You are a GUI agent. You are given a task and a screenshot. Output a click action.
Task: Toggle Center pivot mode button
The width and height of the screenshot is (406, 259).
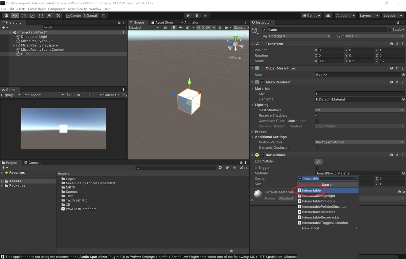pyautogui.click(x=73, y=16)
